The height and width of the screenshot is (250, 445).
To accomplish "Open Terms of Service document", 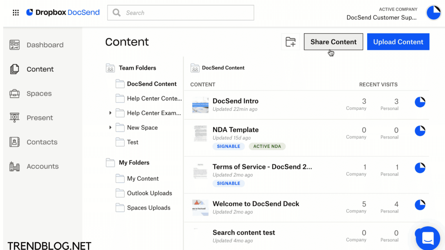I will click(x=262, y=167).
